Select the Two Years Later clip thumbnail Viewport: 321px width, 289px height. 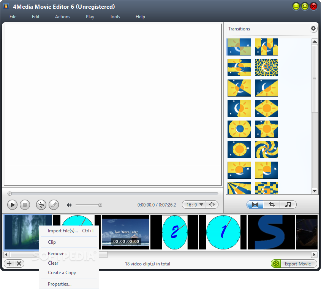[125, 232]
